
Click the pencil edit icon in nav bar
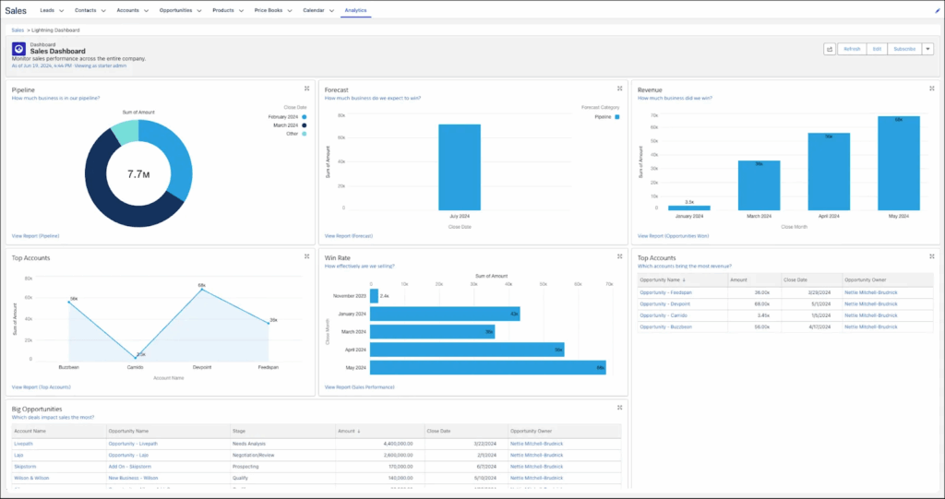click(x=937, y=10)
